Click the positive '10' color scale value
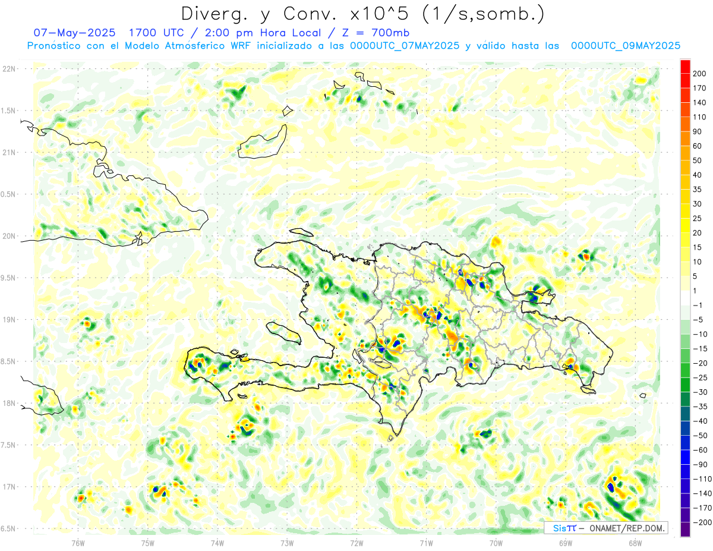713x551 pixels. [x=698, y=262]
